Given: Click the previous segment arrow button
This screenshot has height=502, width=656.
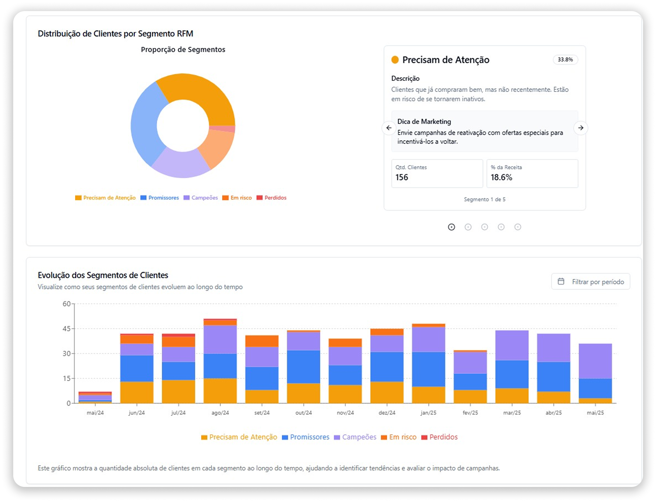Looking at the screenshot, I should 389,128.
